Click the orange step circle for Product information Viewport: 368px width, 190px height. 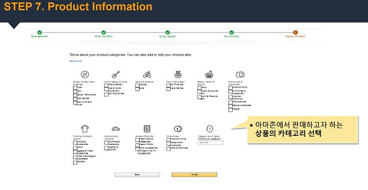(x=295, y=32)
